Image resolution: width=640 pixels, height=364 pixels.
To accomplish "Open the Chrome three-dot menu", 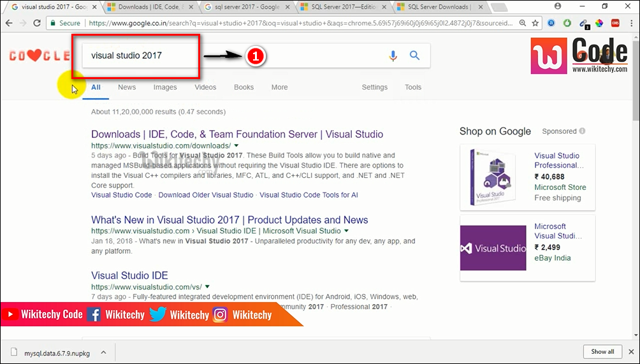I will click(x=631, y=23).
